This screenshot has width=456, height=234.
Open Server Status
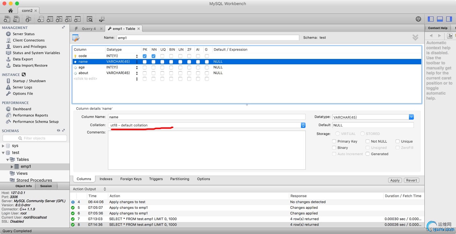coord(24,34)
